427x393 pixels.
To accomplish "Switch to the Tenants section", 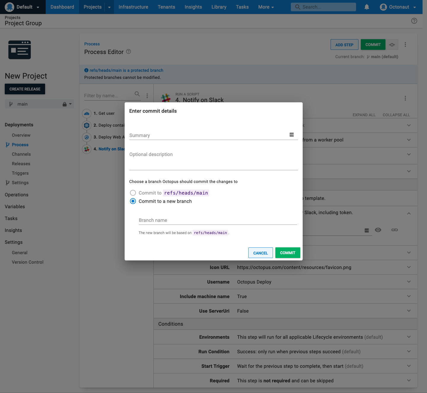I will point(166,7).
